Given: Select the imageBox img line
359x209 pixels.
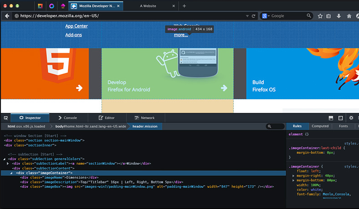Looking at the screenshot, I should click(x=147, y=187).
